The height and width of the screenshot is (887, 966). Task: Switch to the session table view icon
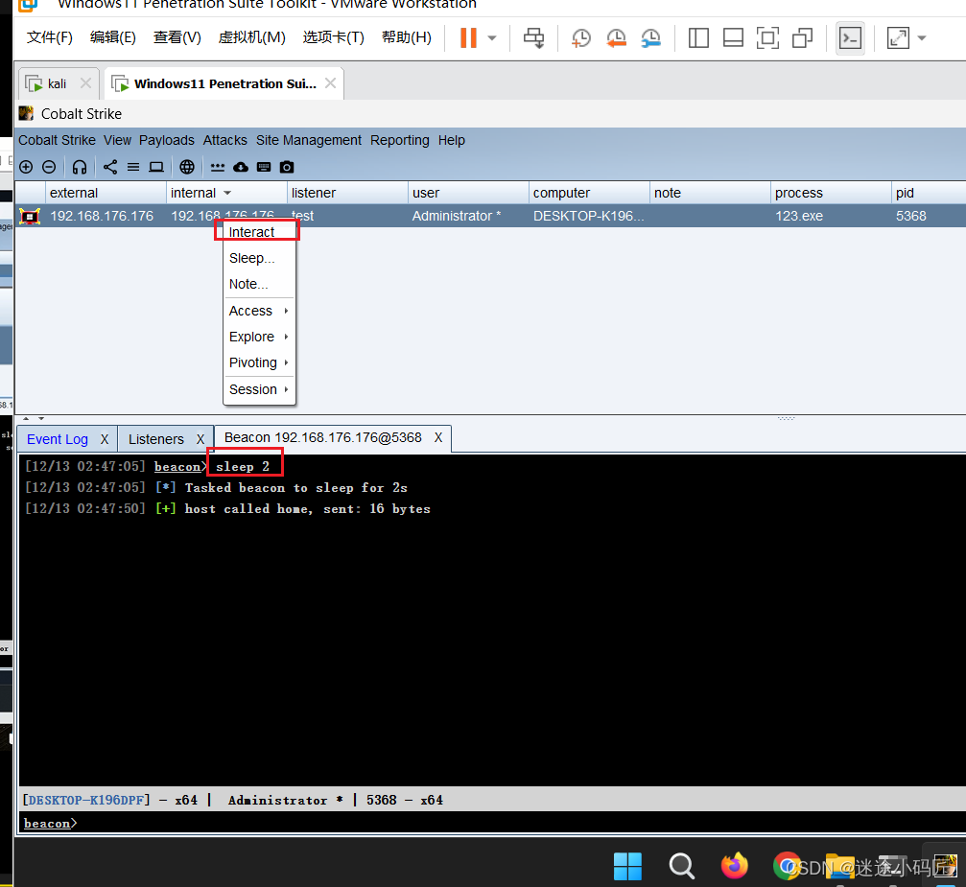133,167
